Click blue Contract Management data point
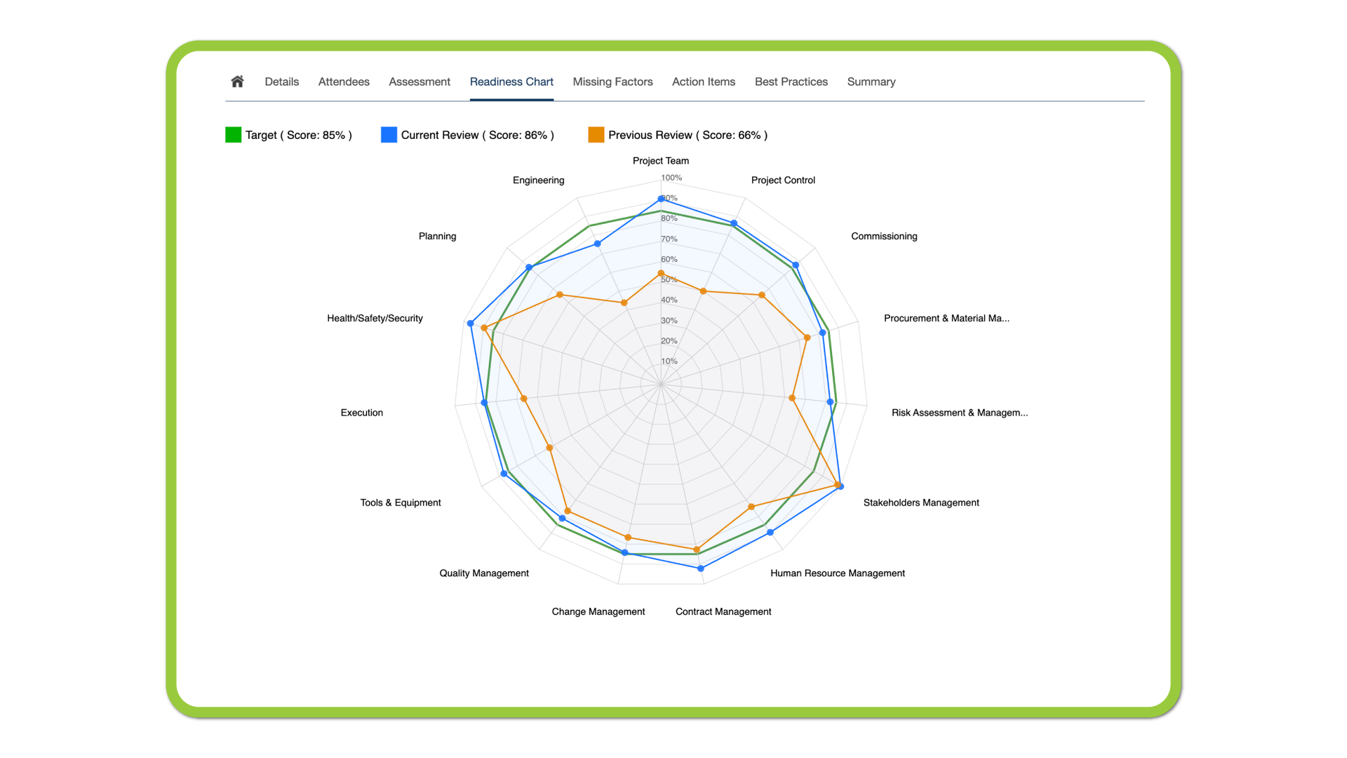The height and width of the screenshot is (758, 1347). click(701, 568)
